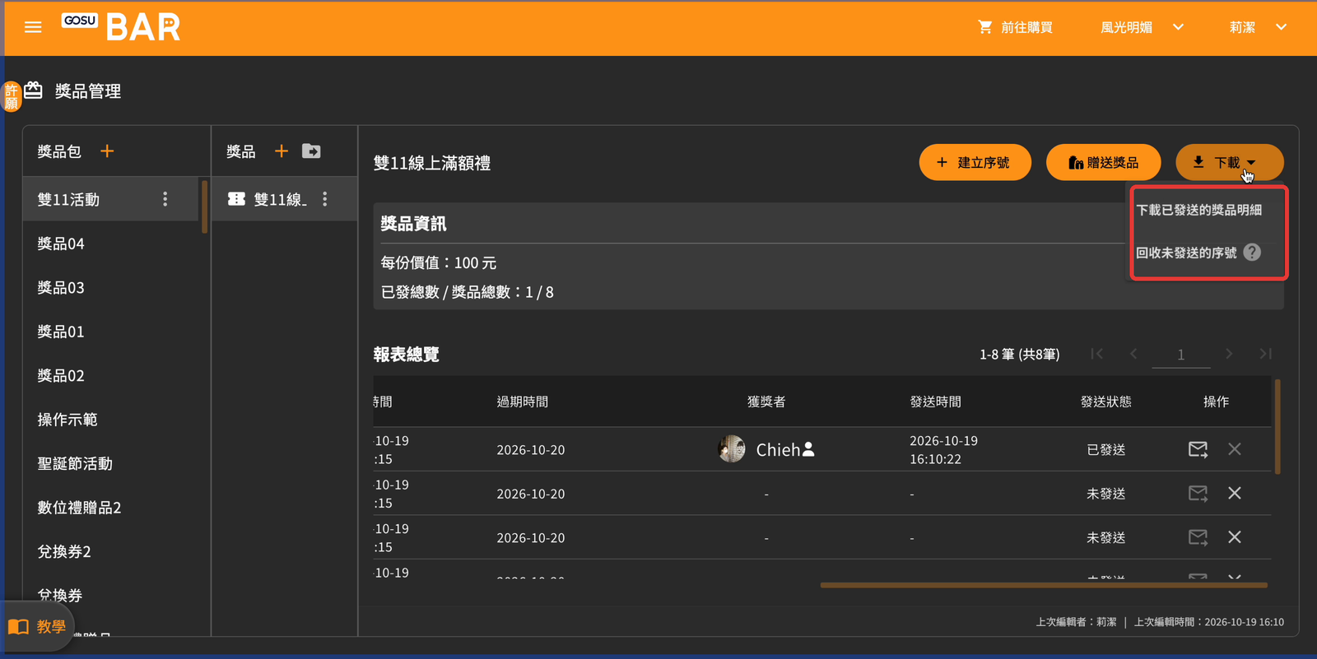Image resolution: width=1317 pixels, height=659 pixels.
Task: Select 下載已發送的獎品明細 menu item
Action: (x=1198, y=210)
